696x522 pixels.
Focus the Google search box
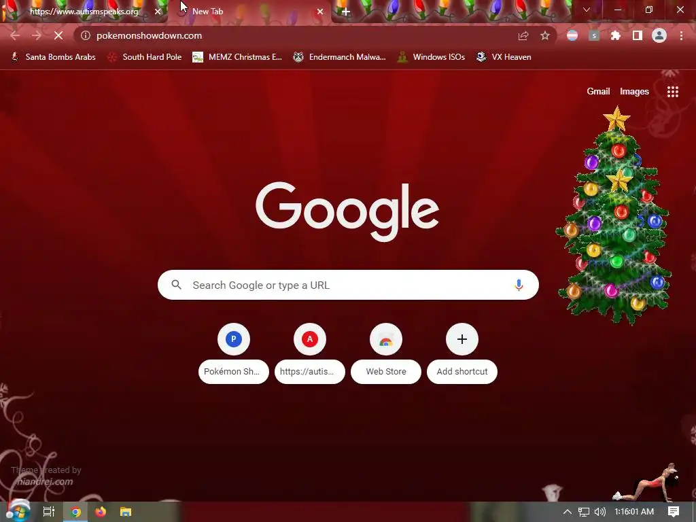[348, 285]
